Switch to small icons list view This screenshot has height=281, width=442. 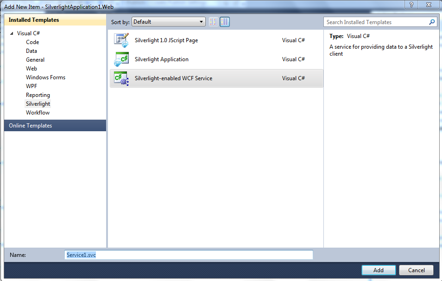(213, 21)
